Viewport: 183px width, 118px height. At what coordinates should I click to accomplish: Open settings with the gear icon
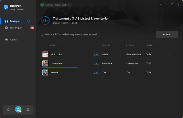pos(8,110)
